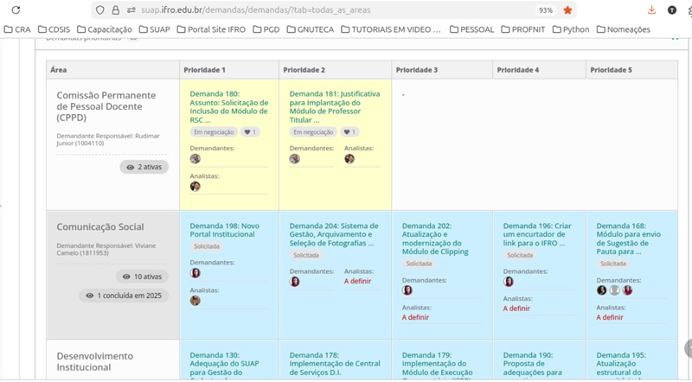Click demandante avatar on Demanda 198
This screenshot has width=692, height=382.
(x=195, y=273)
